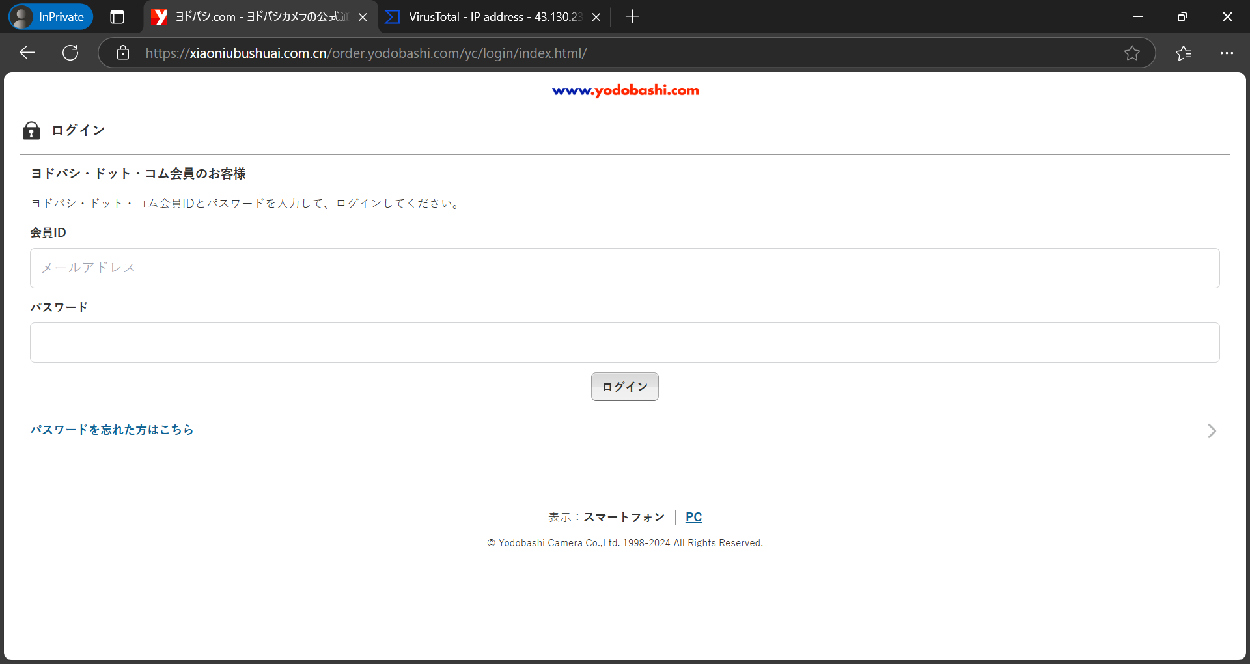Close the ヨドバシ.com tab
The width and height of the screenshot is (1250, 664).
[x=363, y=17]
